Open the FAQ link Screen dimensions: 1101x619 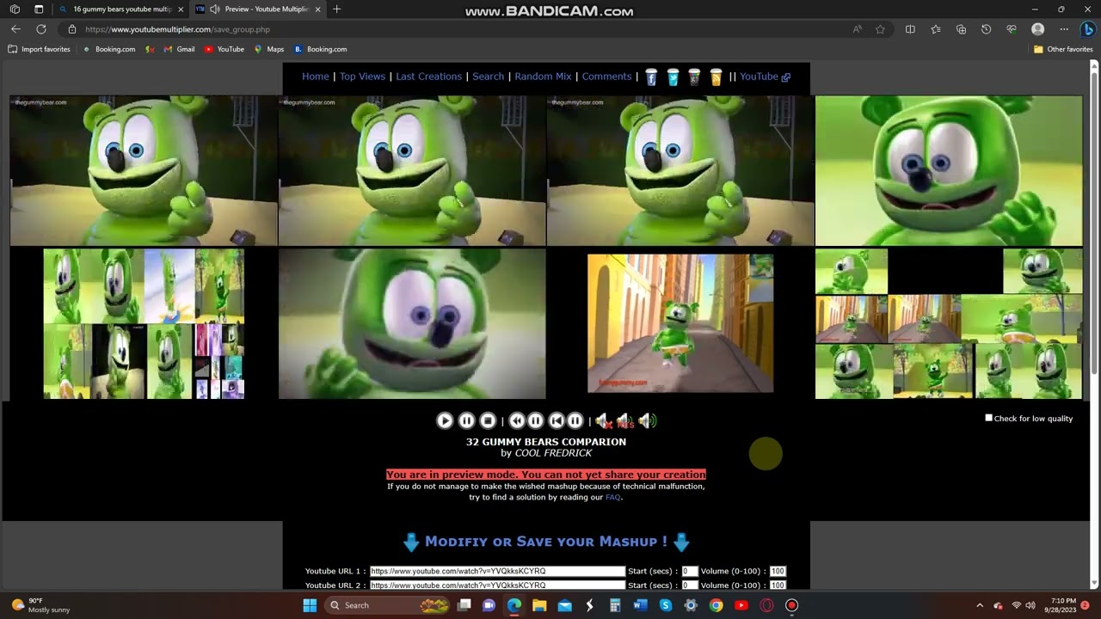612,497
